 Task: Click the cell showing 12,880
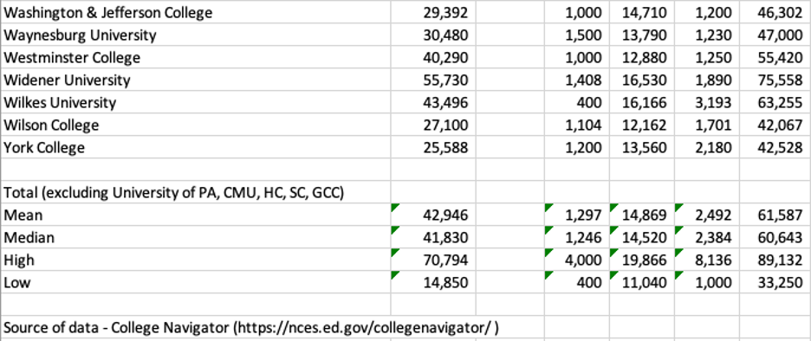point(642,57)
